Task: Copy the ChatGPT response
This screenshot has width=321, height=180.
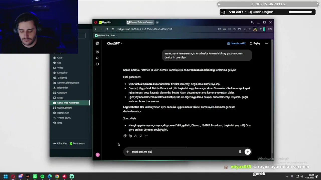Action: [125, 136]
